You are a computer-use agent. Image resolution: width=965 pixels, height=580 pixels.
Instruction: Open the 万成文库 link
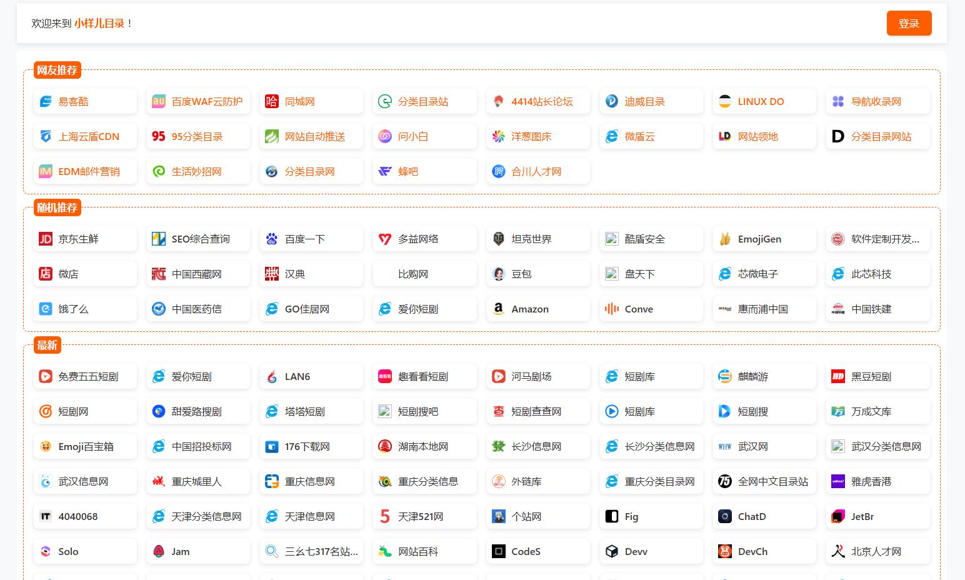click(x=871, y=411)
